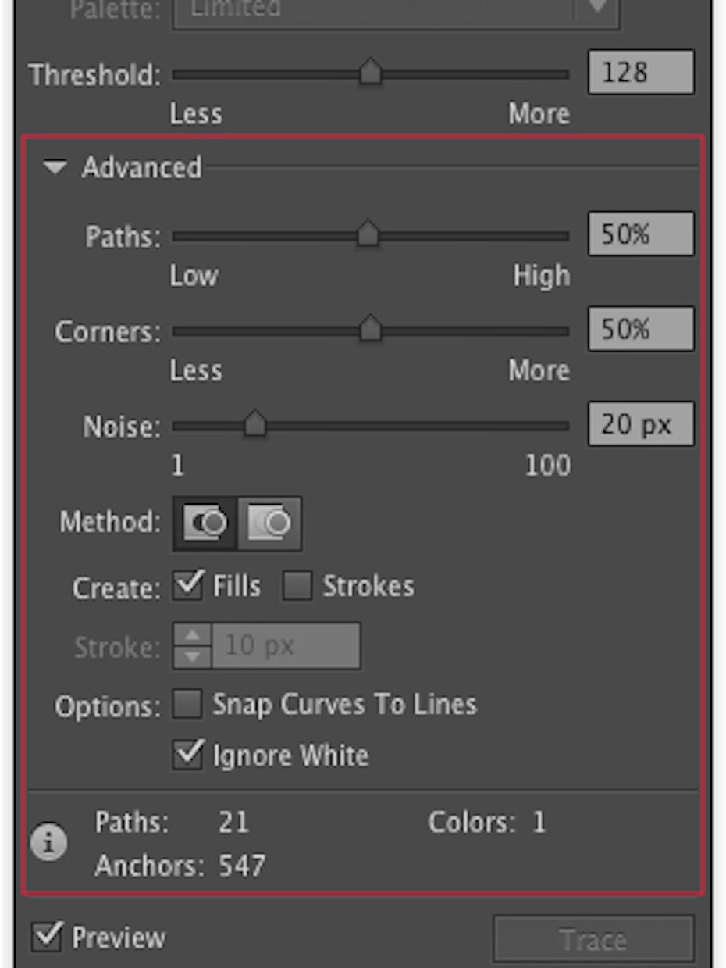Click the Threshold value field showing 128

coord(640,73)
